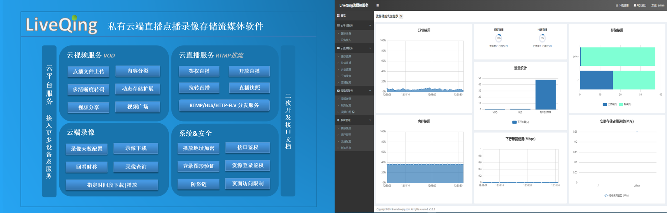Click the download icon before 下载使用
667x213 pixels.
tap(617, 5)
